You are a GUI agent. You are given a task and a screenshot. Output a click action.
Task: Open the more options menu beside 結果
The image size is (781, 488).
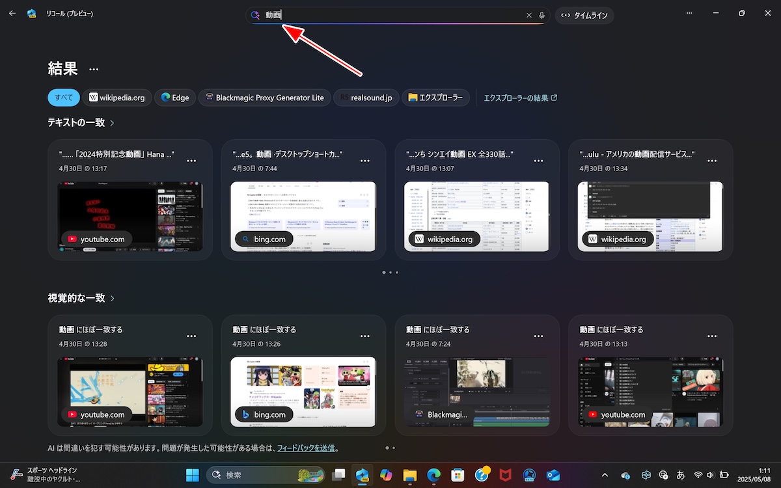point(94,70)
